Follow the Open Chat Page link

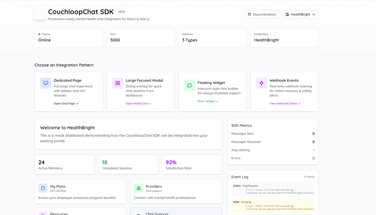[66, 104]
